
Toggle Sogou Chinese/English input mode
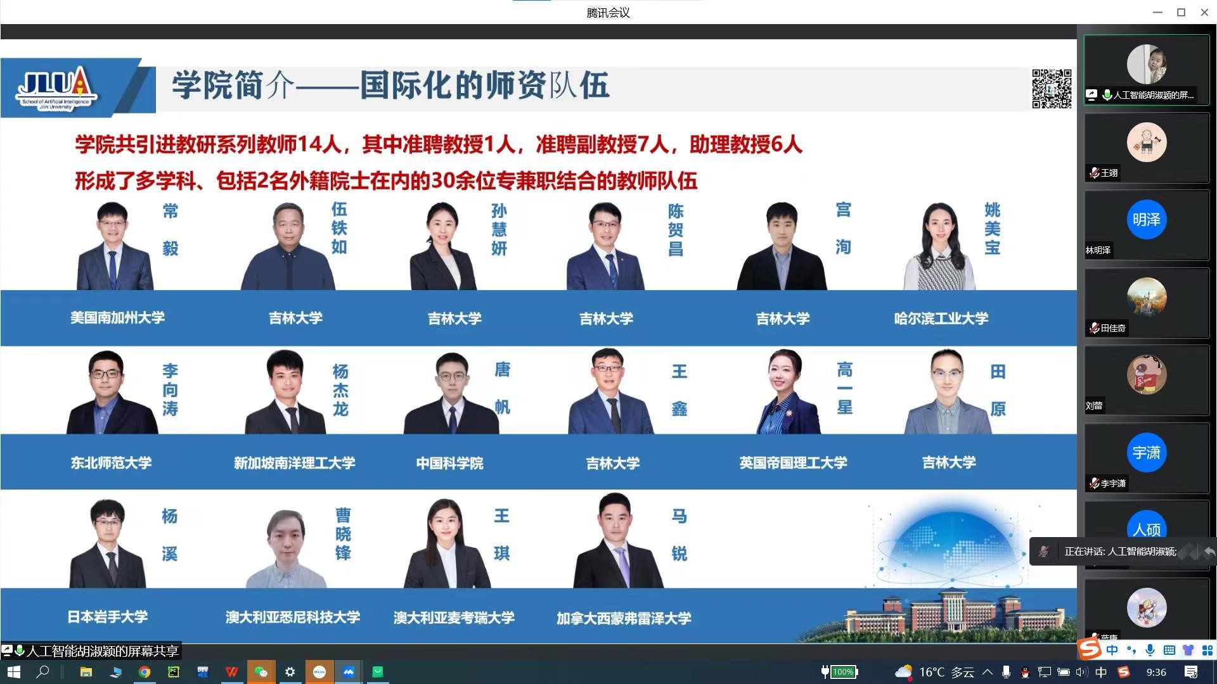coord(1112,650)
